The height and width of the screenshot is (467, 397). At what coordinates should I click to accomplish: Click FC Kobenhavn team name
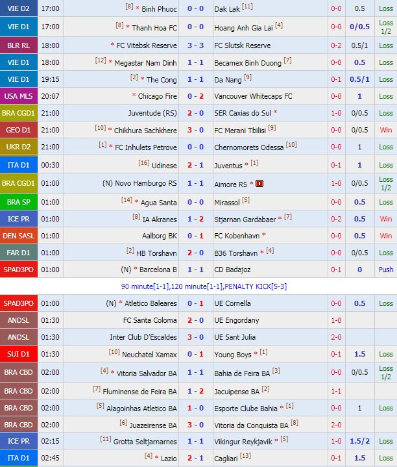click(x=237, y=236)
